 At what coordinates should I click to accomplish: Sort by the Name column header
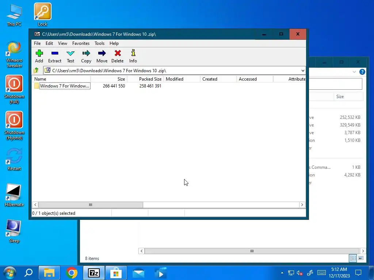(61, 79)
